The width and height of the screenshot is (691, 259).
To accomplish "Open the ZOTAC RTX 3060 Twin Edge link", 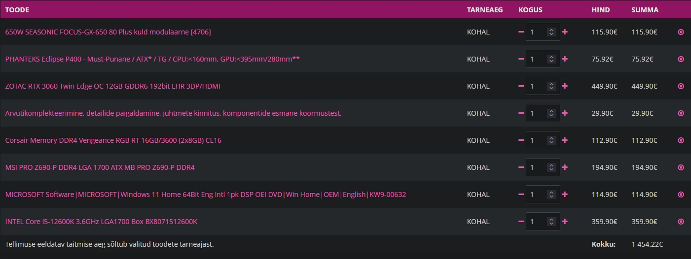I will point(112,86).
